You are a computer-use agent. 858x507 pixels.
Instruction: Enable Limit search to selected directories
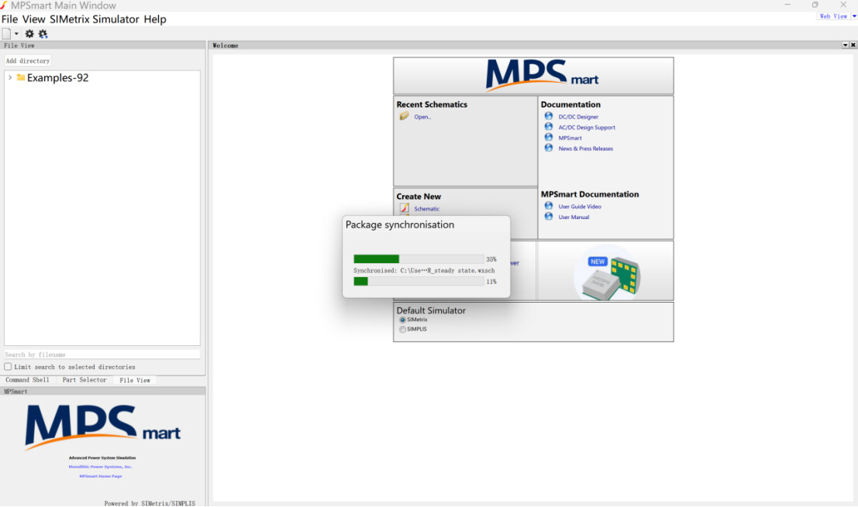pyautogui.click(x=8, y=367)
